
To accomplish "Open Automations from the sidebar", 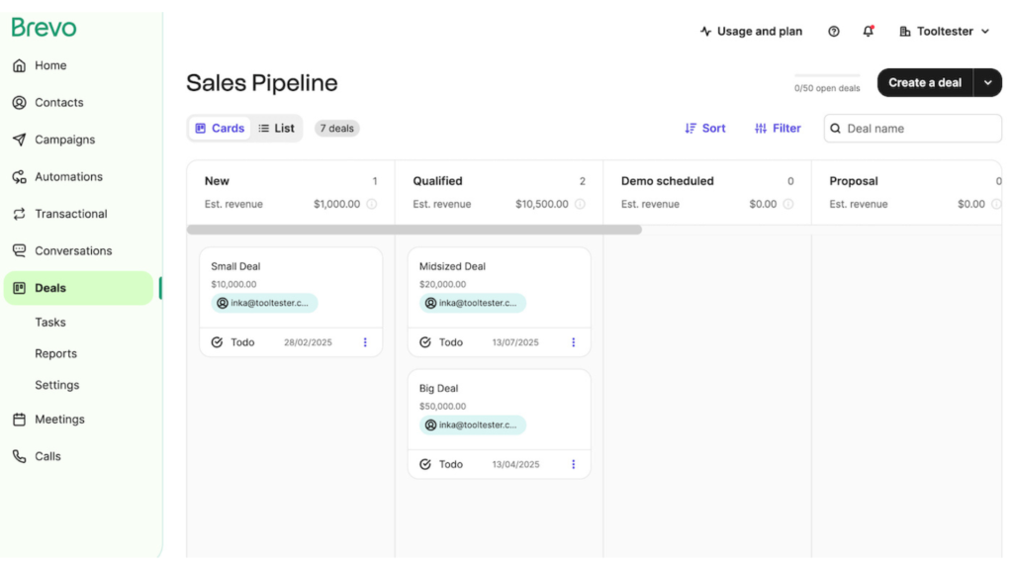I will point(20,176).
